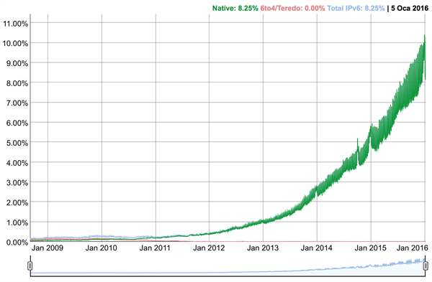This screenshot has width=432, height=282.
Task: Click the "Jan 2016" axis label
Action: point(413,248)
